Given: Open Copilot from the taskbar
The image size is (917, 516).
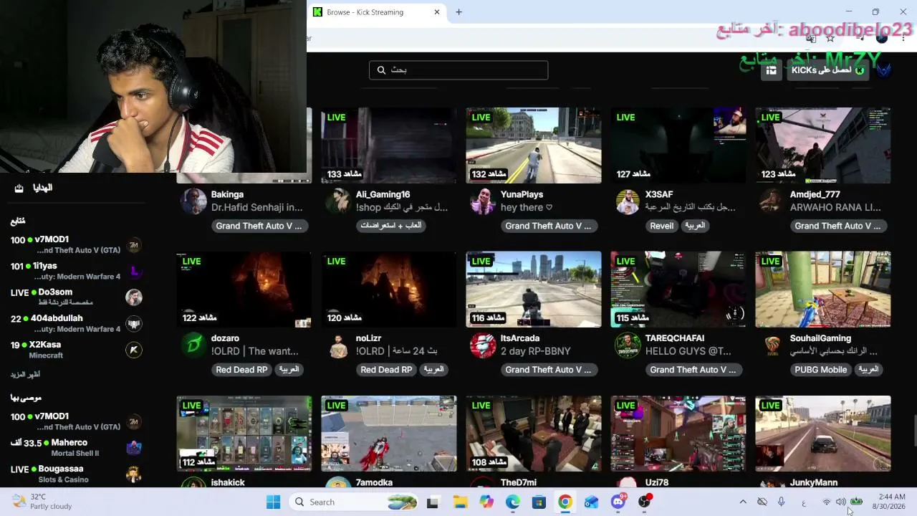Looking at the screenshot, I should (x=486, y=502).
